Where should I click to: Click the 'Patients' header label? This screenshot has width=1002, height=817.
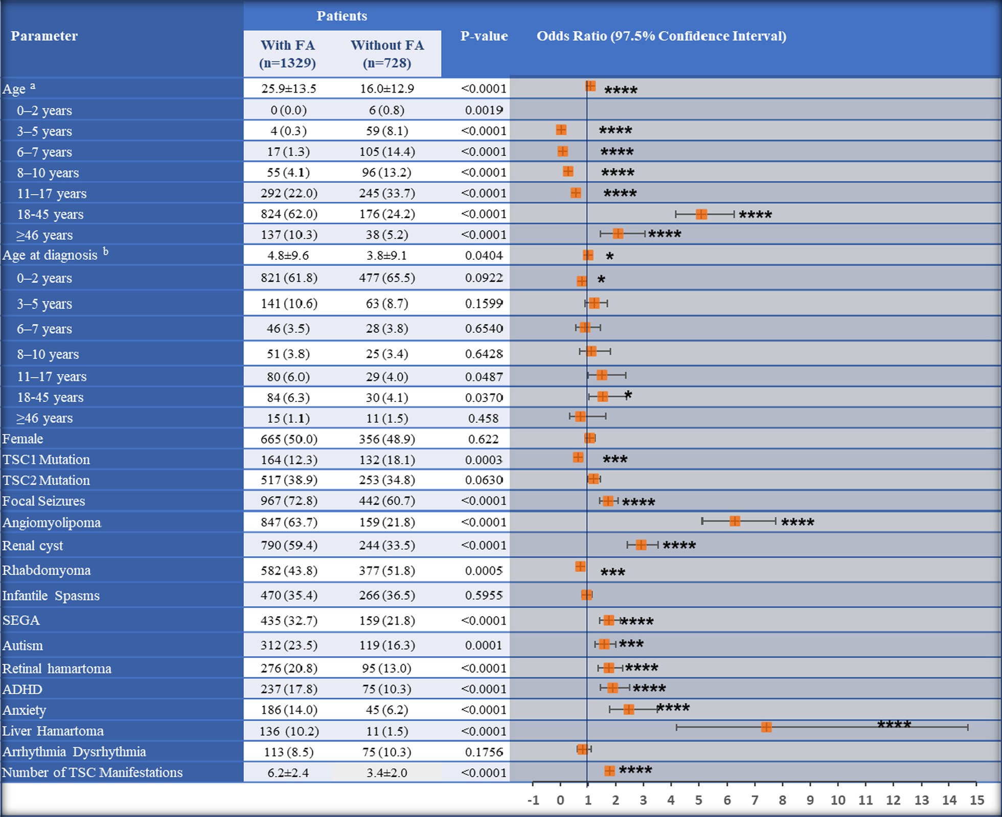(341, 16)
